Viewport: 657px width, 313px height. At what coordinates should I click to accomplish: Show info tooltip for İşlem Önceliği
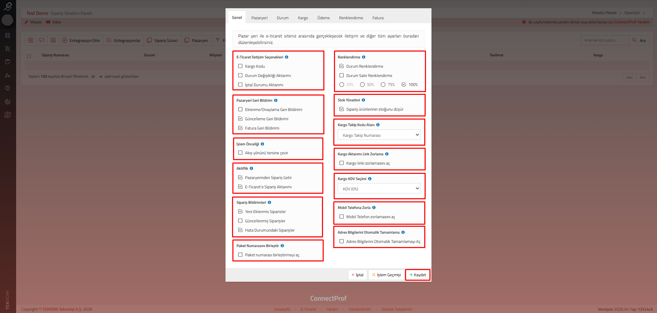[262, 144]
